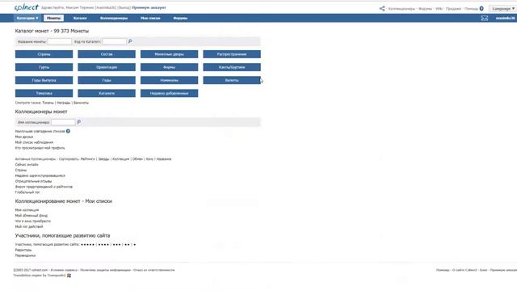This screenshot has width=517, height=291.
Task: Focus the Название монеты input field
Action: pos(59,41)
